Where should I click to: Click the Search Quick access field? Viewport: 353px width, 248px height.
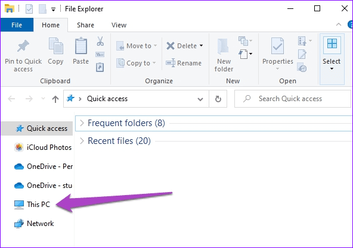point(292,99)
